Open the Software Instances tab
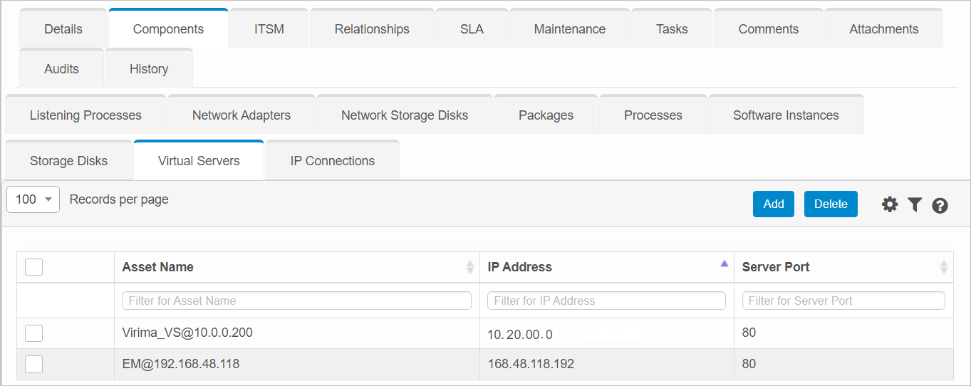 click(785, 115)
